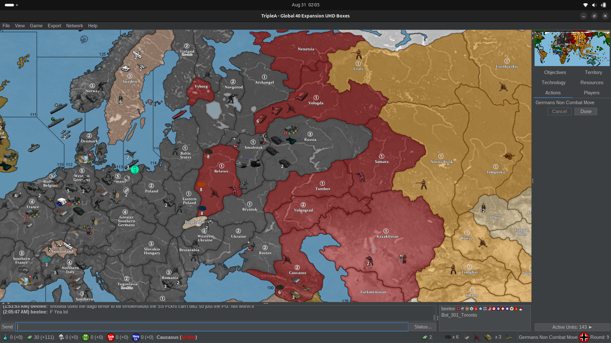The image size is (611, 343).
Task: Click the territory PU value icon
Action: coord(425,337)
